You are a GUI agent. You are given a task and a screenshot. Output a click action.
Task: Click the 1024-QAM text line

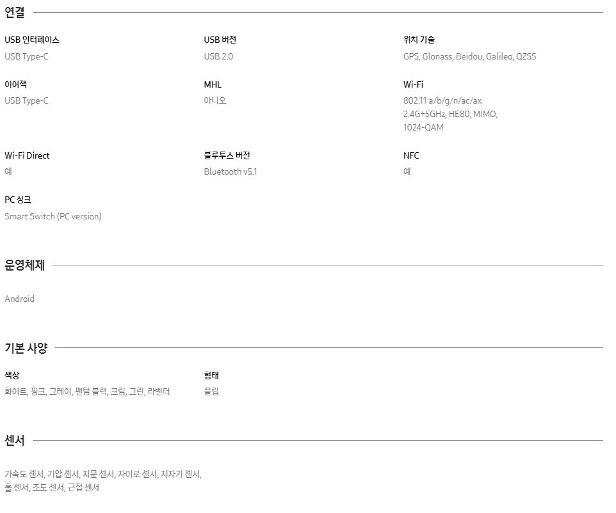point(423,127)
